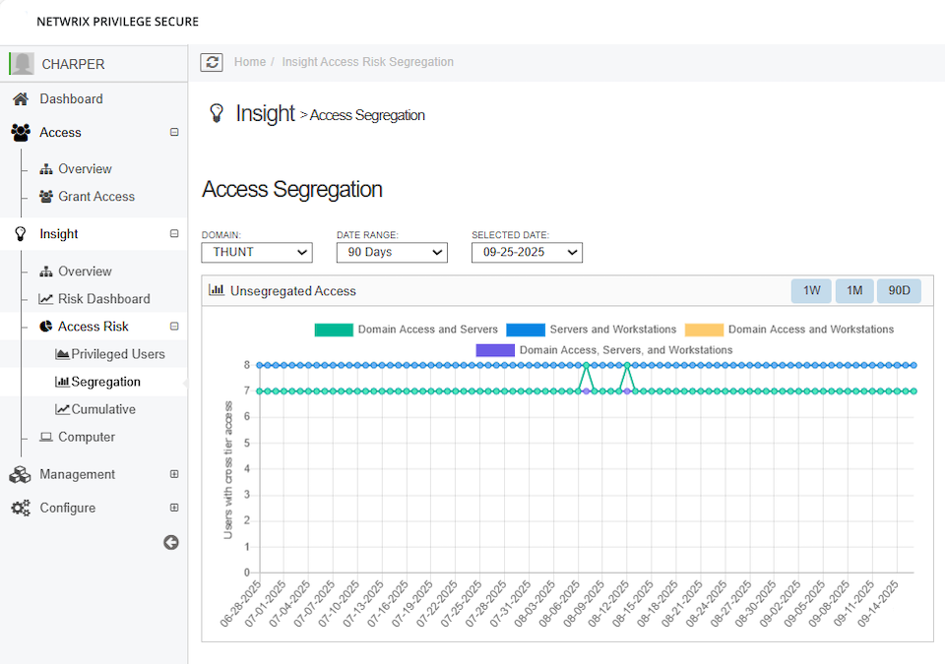Image resolution: width=945 pixels, height=664 pixels.
Task: Toggle the Domain Access and Workstations legend series
Action: pos(789,330)
